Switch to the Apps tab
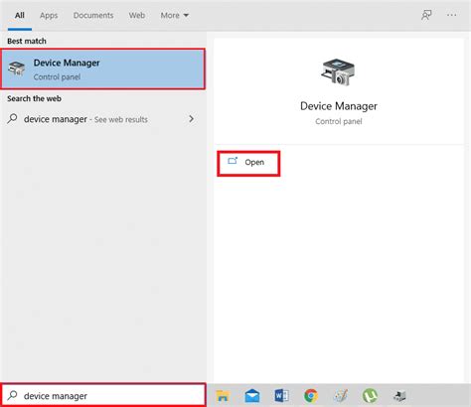This screenshot has height=407, width=471. [x=49, y=15]
